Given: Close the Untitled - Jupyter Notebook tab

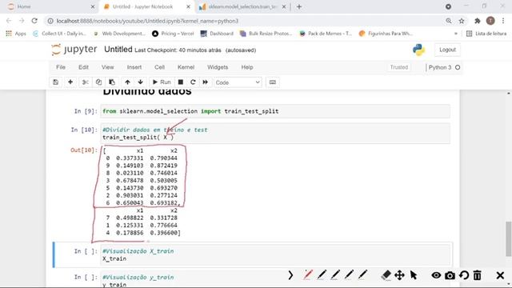Looking at the screenshot, I should point(188,6).
